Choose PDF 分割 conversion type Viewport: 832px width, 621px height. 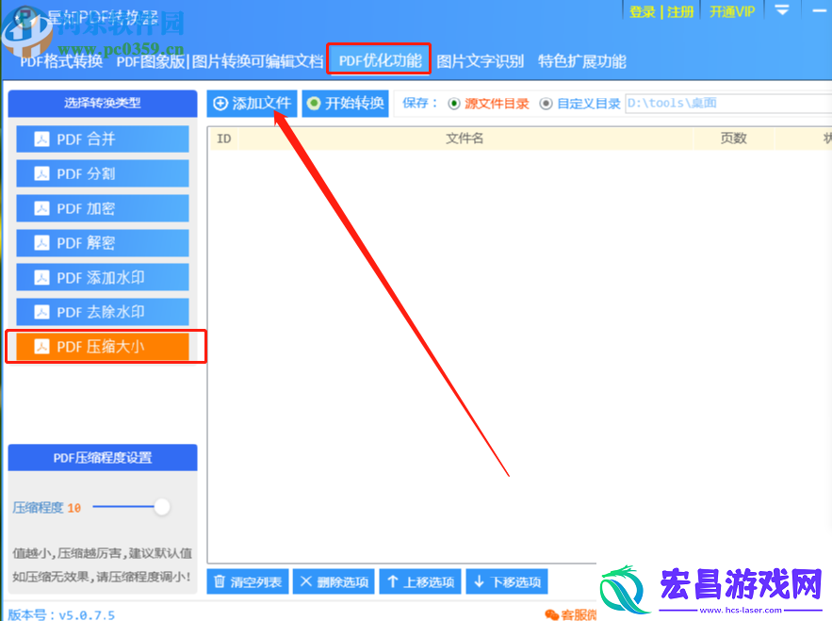tap(103, 173)
